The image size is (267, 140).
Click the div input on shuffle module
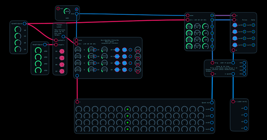[x=188, y=20]
